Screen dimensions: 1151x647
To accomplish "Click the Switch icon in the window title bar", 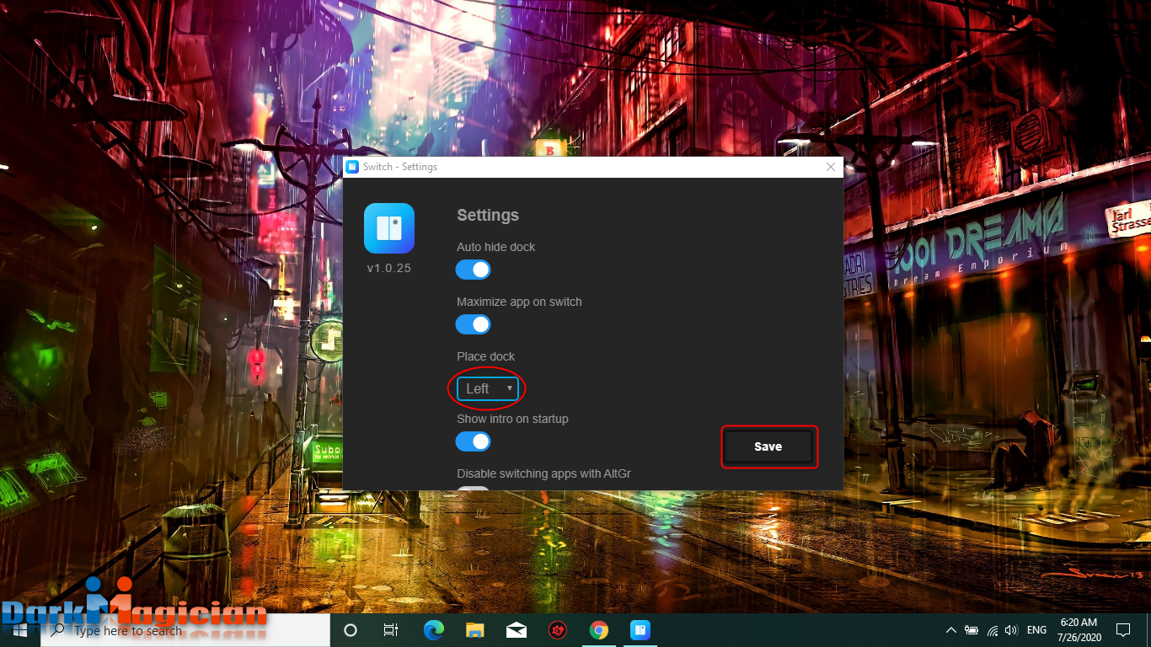I will click(353, 167).
